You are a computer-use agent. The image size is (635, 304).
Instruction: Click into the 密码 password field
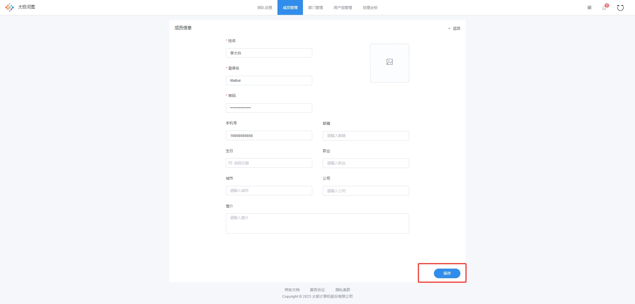(x=269, y=108)
